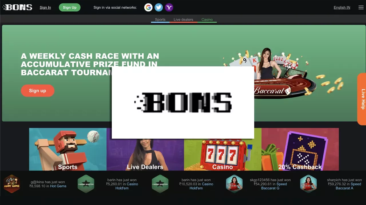Click 'g@lkina has just won' text
The width and height of the screenshot is (366, 205).
point(48,182)
